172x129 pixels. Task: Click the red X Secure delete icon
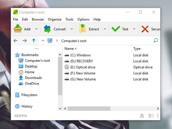tap(145, 29)
